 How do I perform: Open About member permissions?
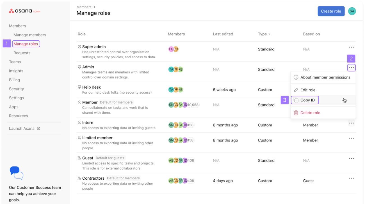325,77
